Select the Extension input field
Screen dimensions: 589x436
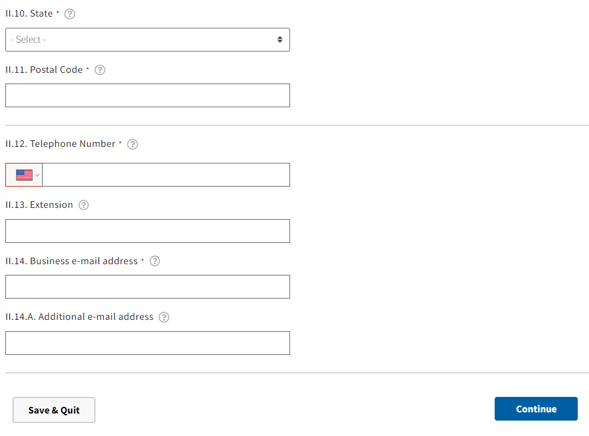point(147,231)
